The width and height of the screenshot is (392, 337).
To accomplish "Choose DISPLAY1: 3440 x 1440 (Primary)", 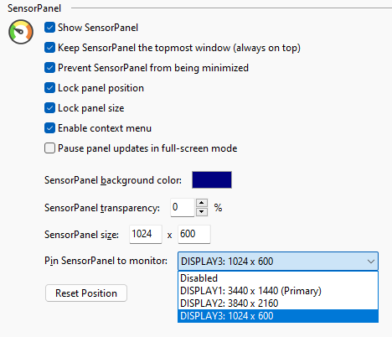I will (x=278, y=291).
